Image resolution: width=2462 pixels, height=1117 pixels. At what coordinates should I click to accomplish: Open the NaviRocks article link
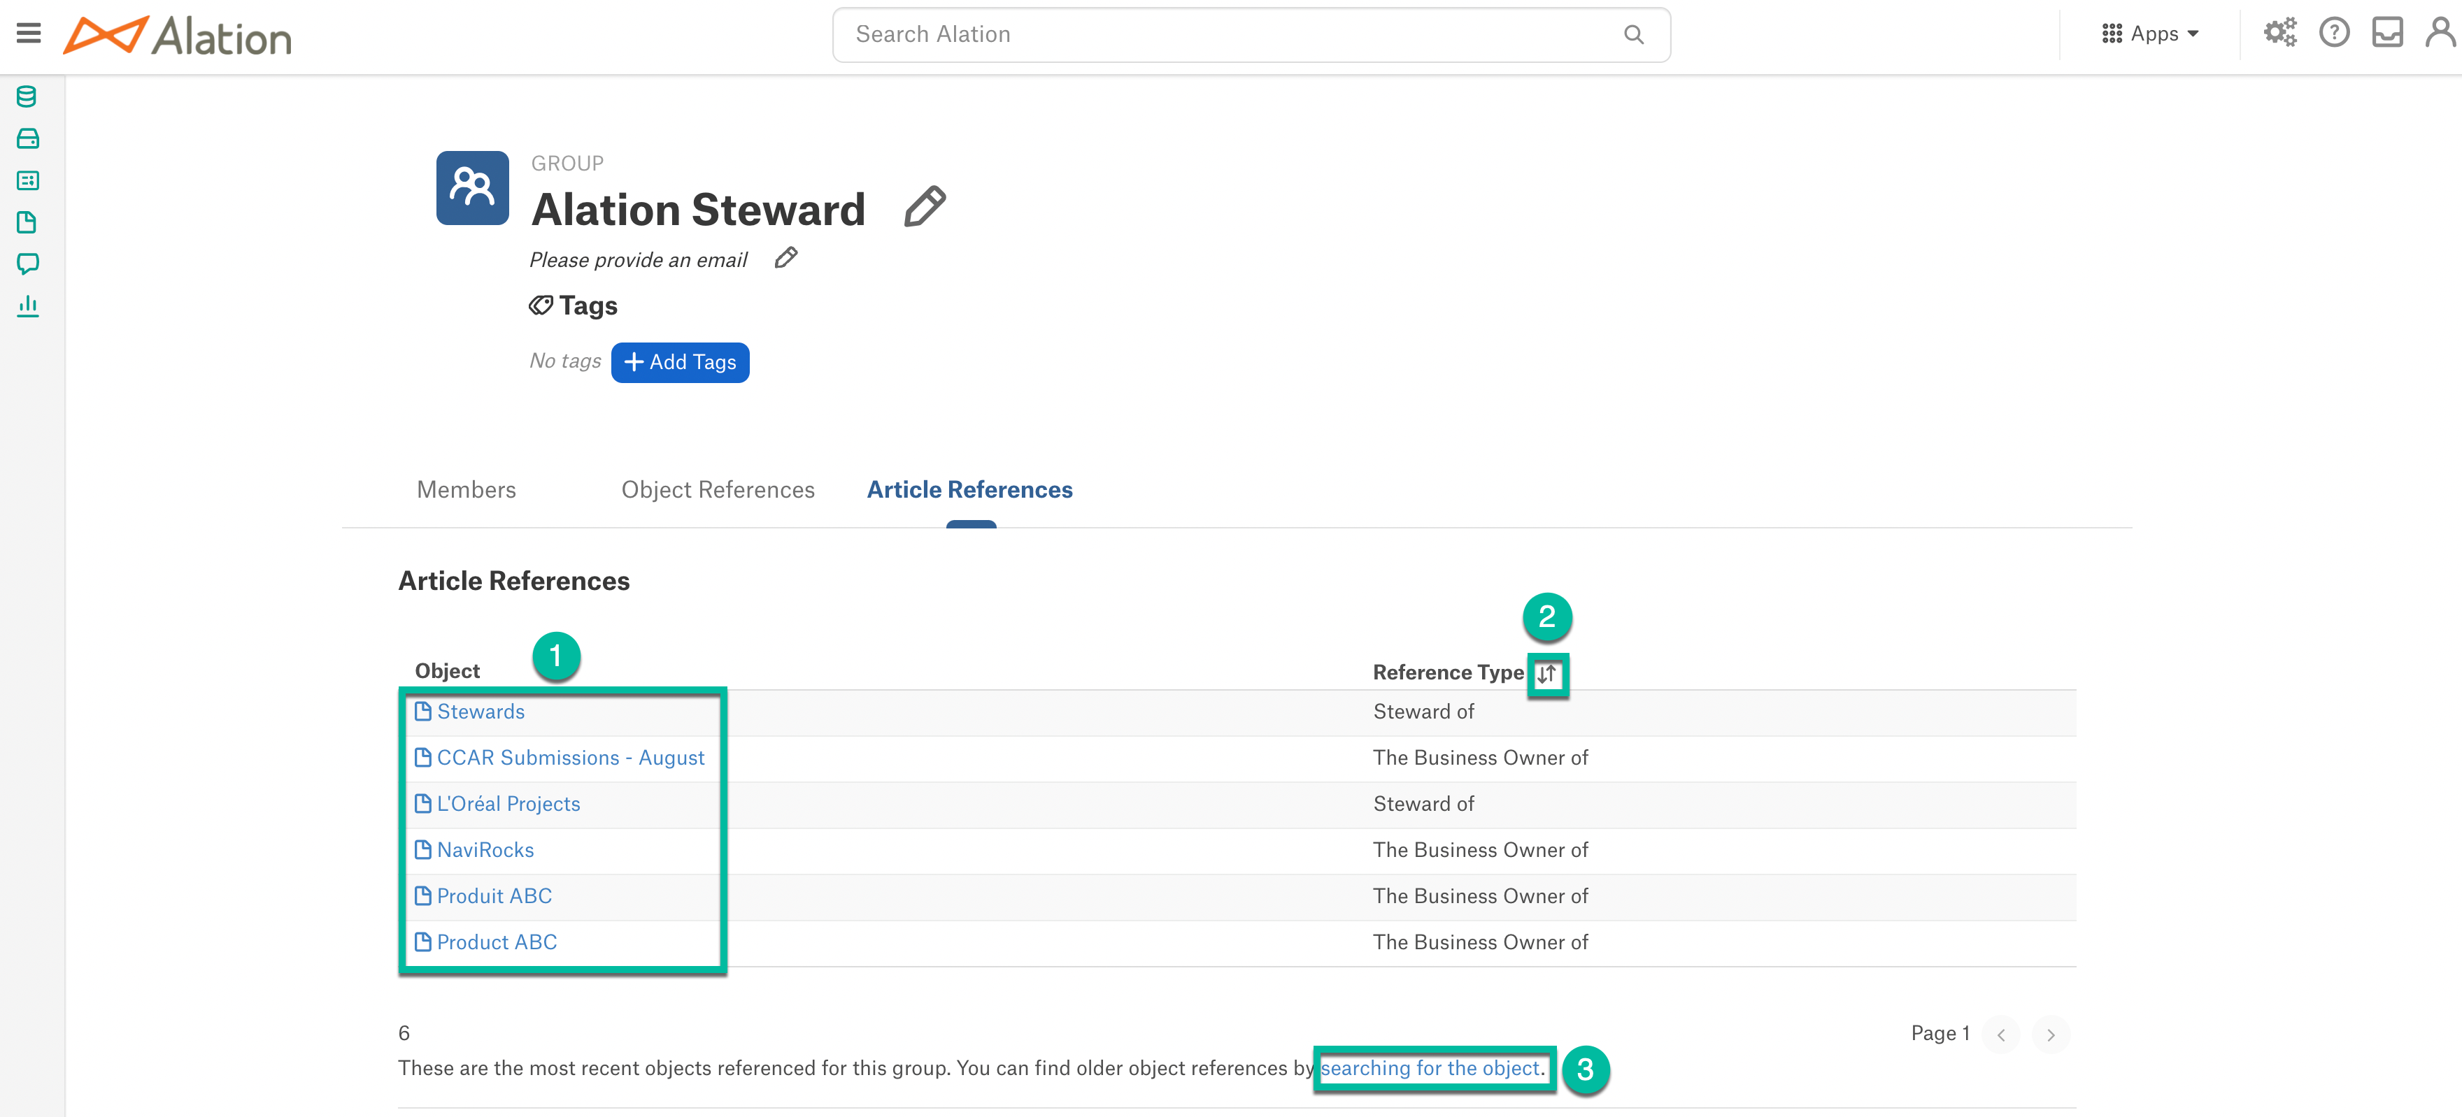click(x=485, y=849)
